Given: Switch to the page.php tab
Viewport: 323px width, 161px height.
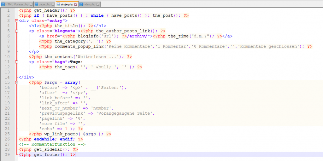Looking at the screenshot, I should [44, 4].
